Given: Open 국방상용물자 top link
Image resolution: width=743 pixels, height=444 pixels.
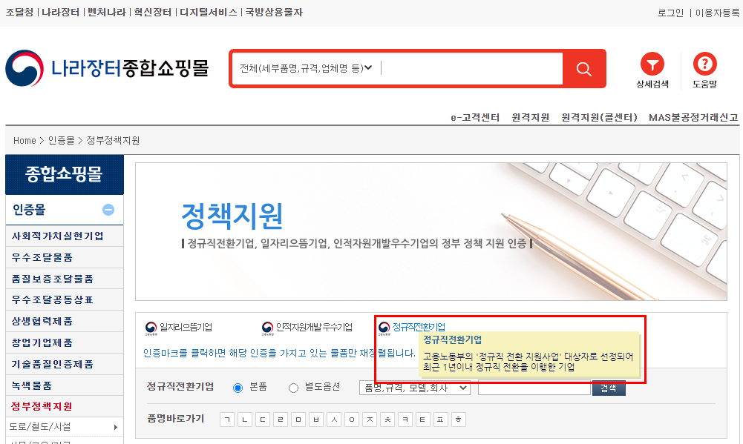Looking at the screenshot, I should coord(274,13).
